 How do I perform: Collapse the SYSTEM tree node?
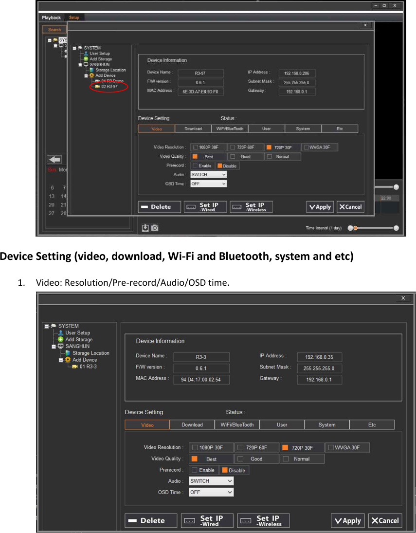(46, 326)
